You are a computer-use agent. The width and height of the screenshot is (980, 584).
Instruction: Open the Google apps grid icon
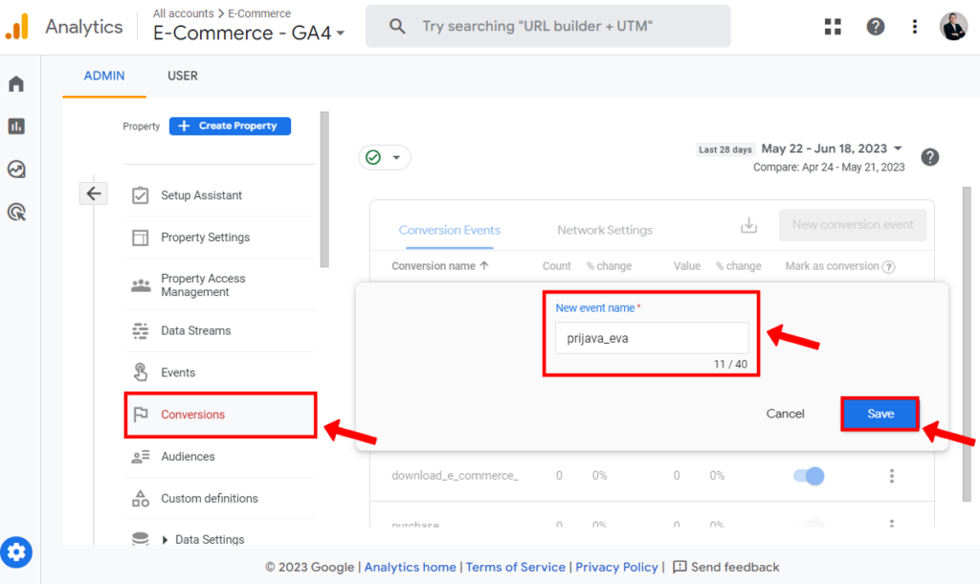(x=833, y=27)
